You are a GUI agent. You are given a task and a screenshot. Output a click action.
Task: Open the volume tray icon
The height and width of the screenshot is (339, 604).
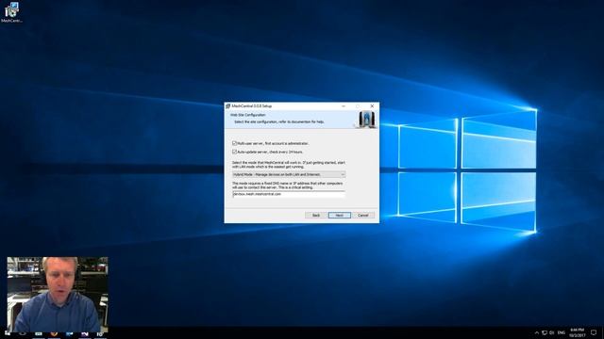551,332
